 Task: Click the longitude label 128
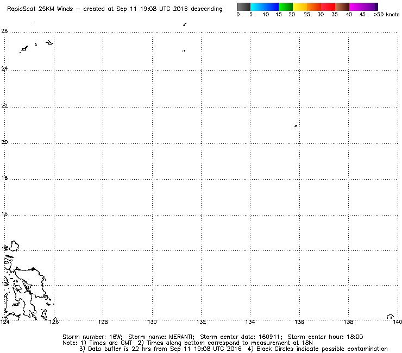pos(103,322)
